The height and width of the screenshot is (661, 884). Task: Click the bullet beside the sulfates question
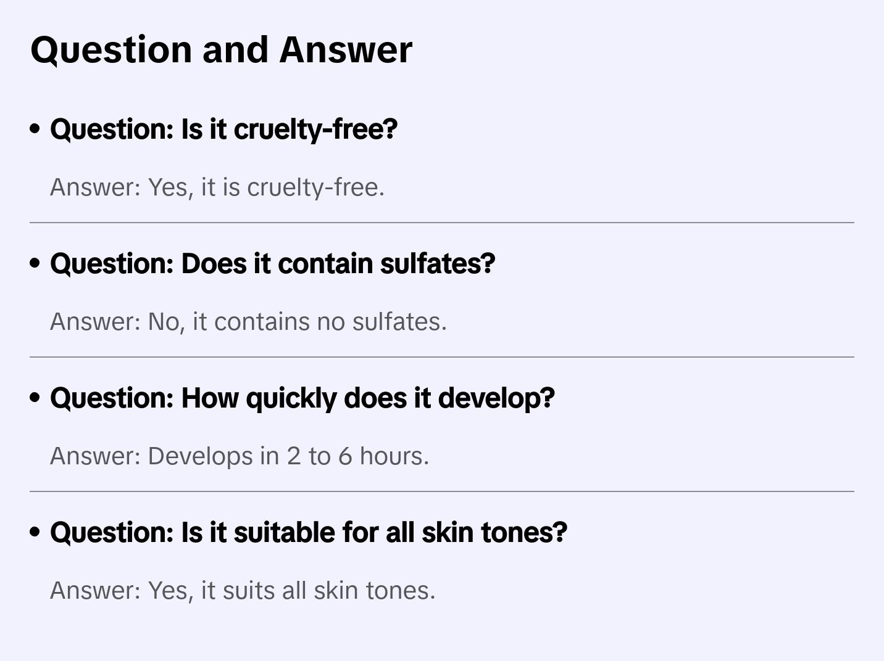tap(35, 263)
